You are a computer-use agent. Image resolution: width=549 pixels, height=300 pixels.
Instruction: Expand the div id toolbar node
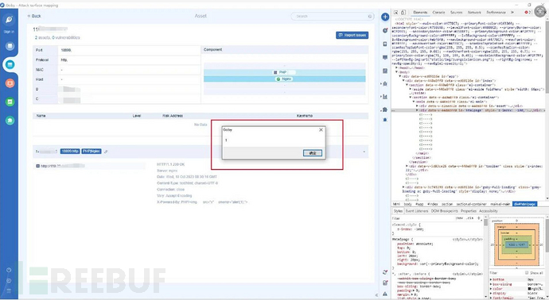click(x=407, y=166)
